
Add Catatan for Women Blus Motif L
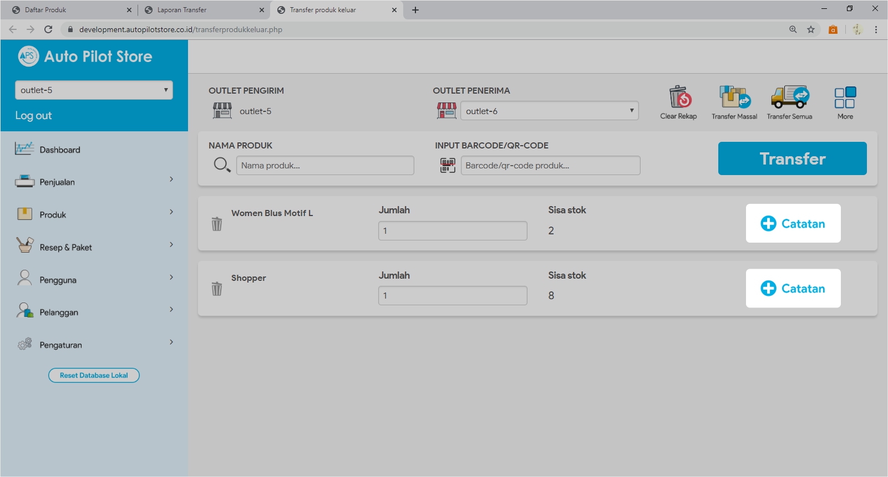point(793,223)
